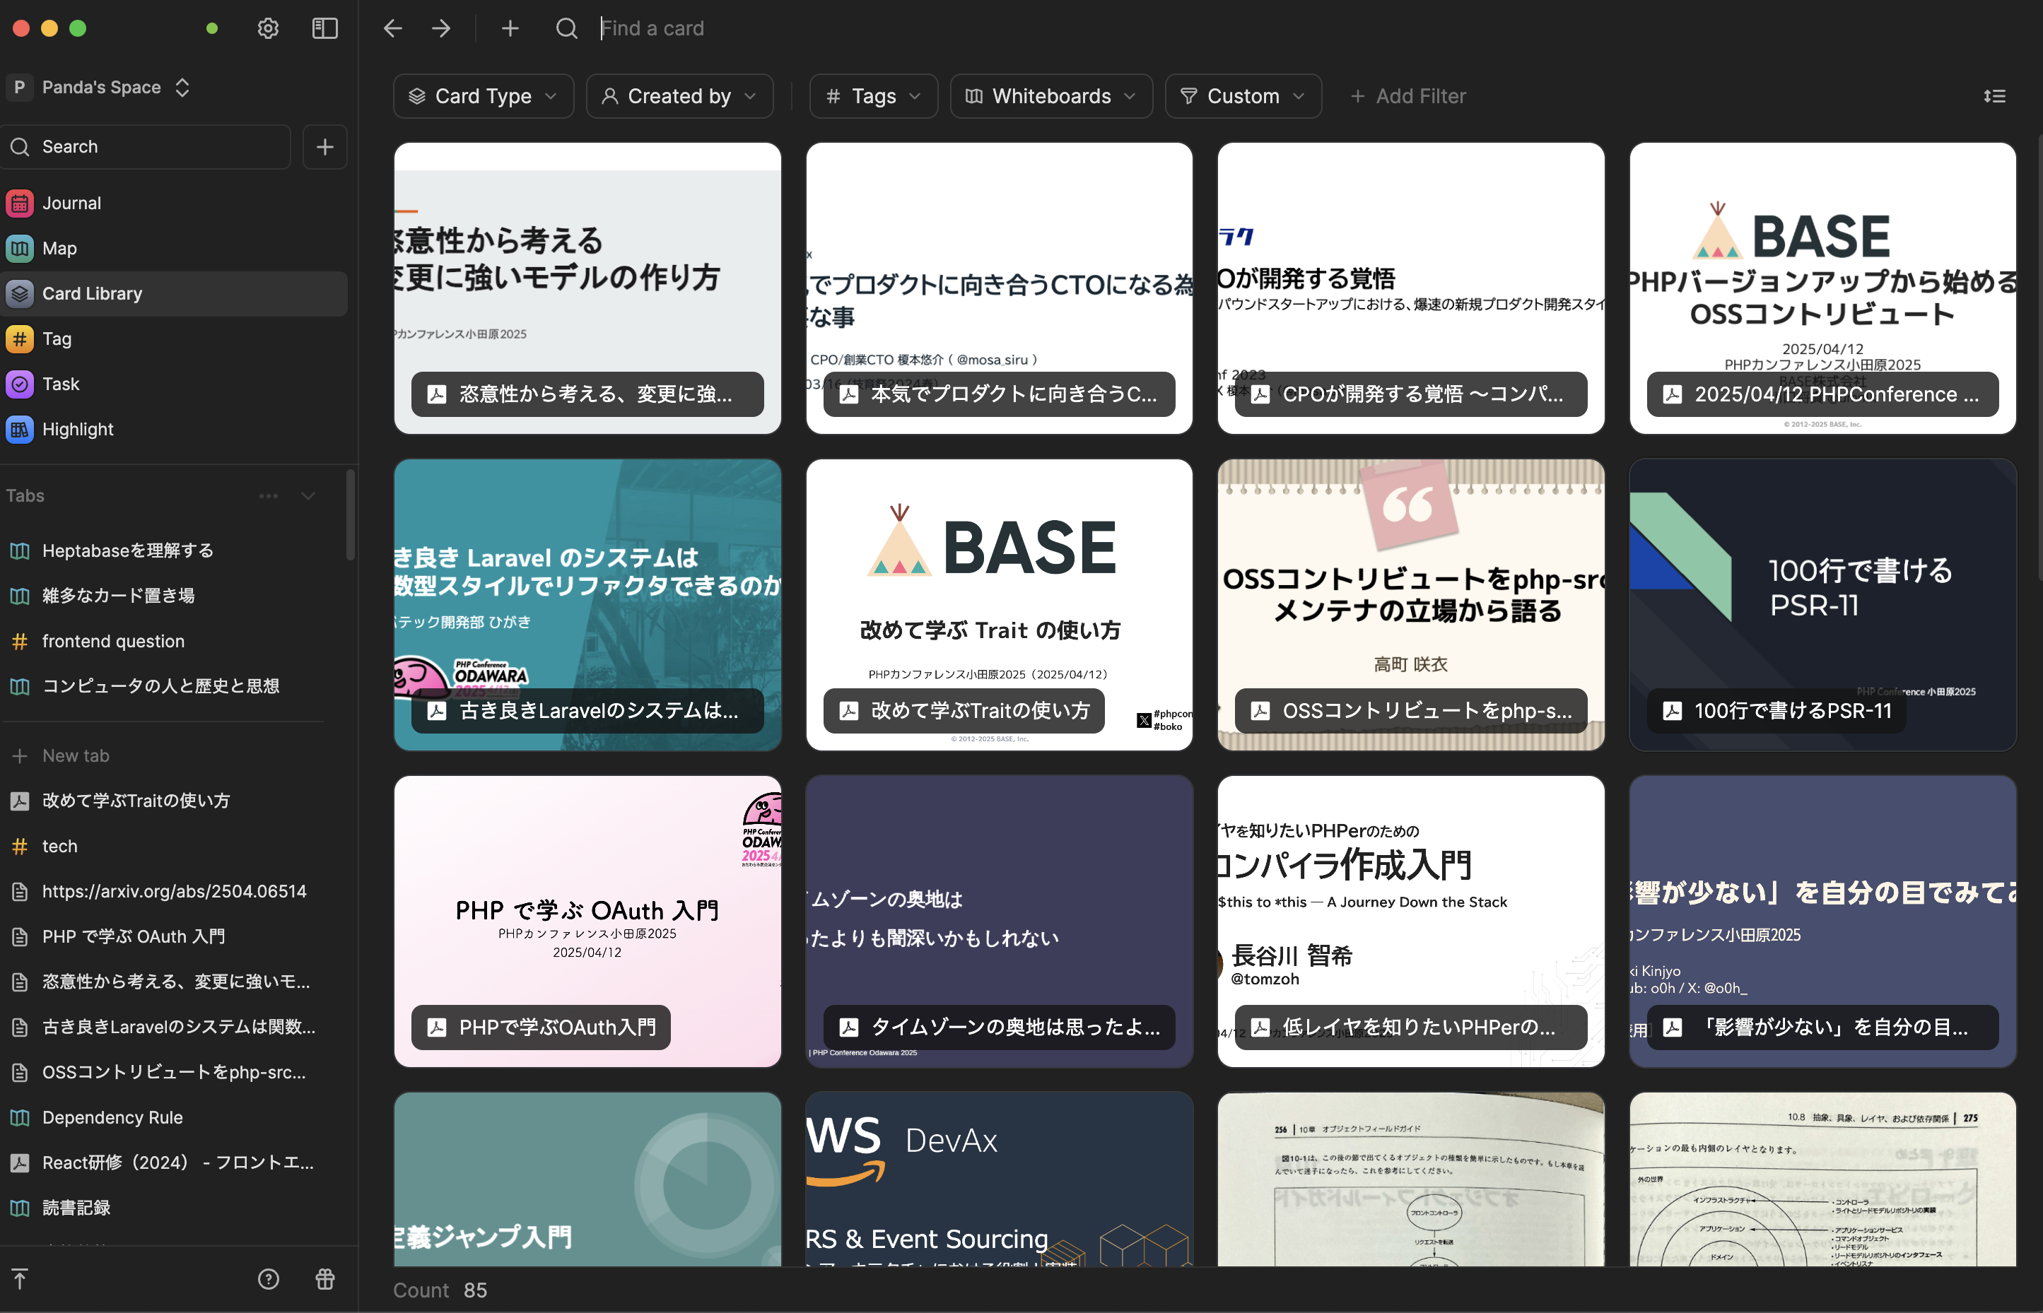
Task: Click the Find a card search field
Action: coord(653,28)
